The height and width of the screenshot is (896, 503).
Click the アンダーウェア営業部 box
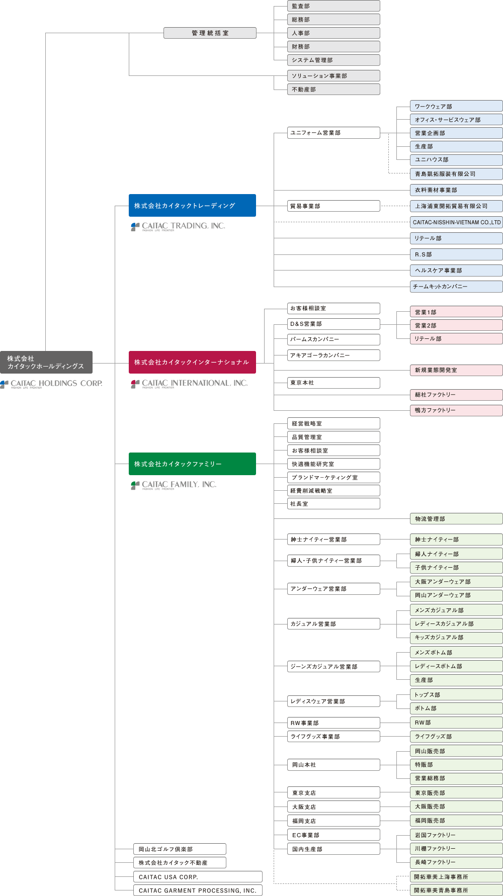pos(333,589)
